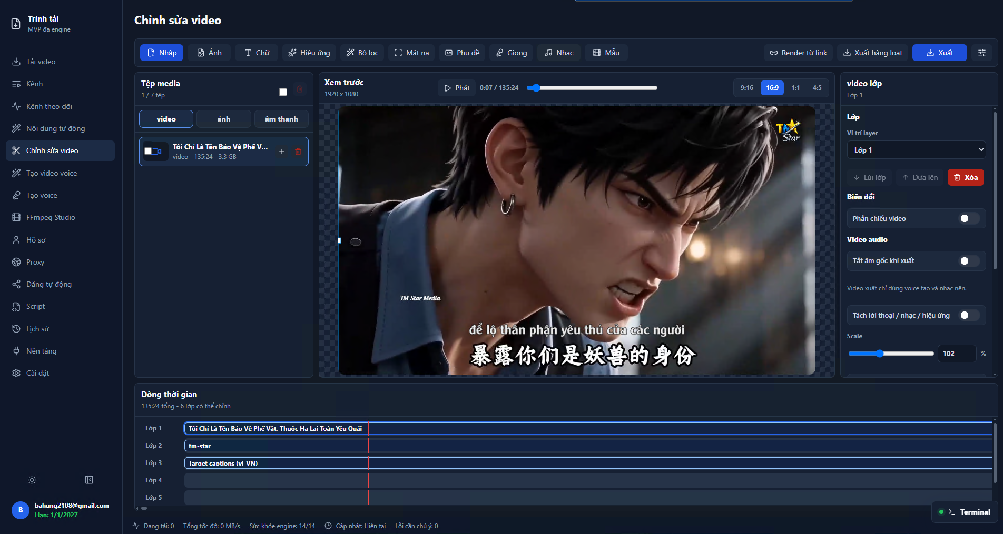Click Xuất hàng loạt button

point(872,53)
